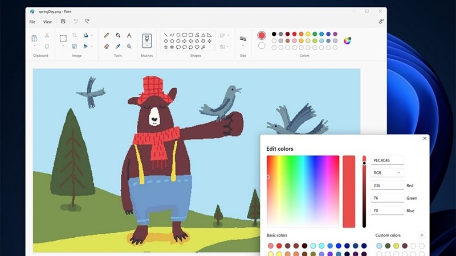This screenshot has width=456, height=256.
Task: Pick the straight line shape
Action: (x=166, y=35)
